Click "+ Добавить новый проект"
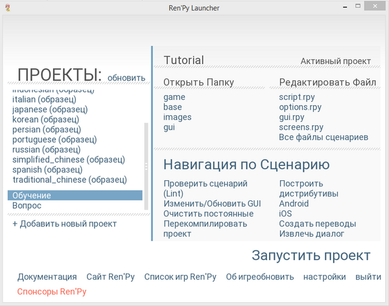The image size is (389, 306). (x=64, y=224)
